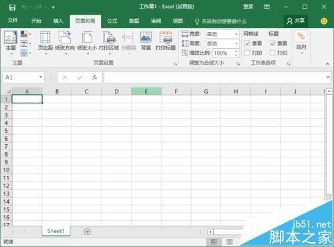Select row 10 header
The height and width of the screenshot is (247, 334).
point(6,170)
